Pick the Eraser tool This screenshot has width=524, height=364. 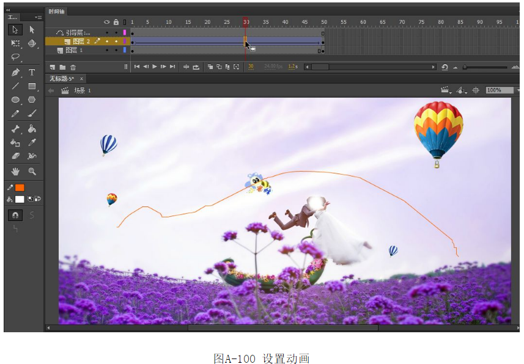(16, 156)
